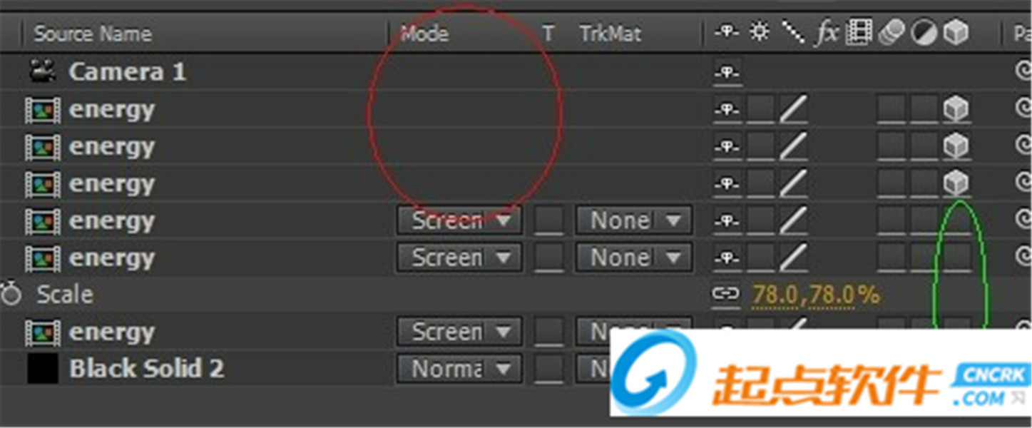Viewport: 1032px width, 428px height.
Task: Toggle Shy switch on Camera 1 layer
Action: coord(727,72)
